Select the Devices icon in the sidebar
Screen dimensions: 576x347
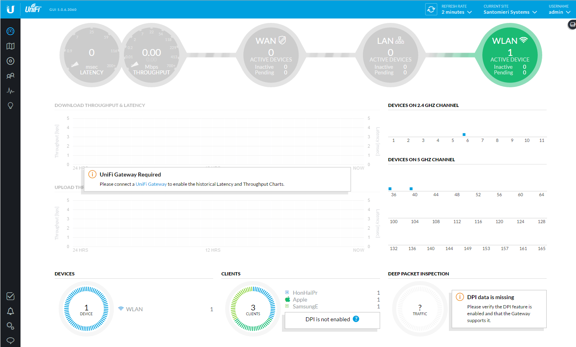[10, 61]
